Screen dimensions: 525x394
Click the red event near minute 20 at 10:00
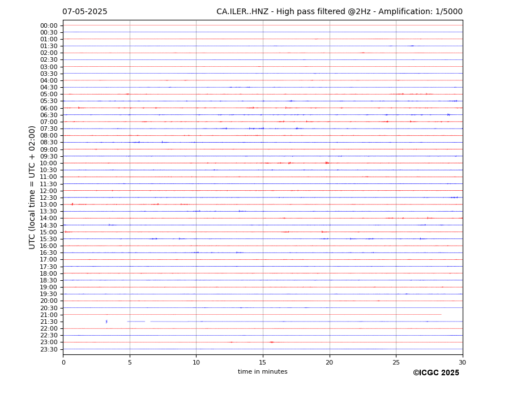[327, 163]
